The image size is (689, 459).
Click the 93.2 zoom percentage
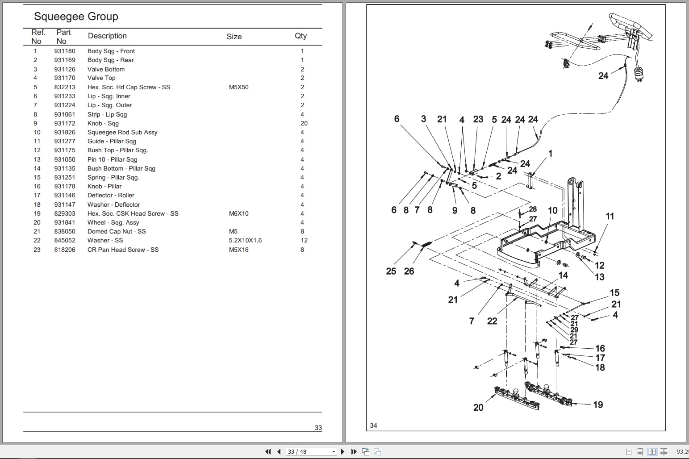click(684, 451)
